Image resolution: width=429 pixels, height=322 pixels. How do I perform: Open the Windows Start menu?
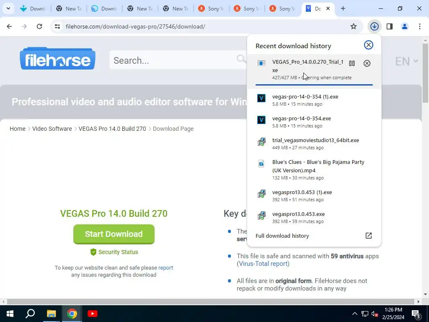[10, 314]
